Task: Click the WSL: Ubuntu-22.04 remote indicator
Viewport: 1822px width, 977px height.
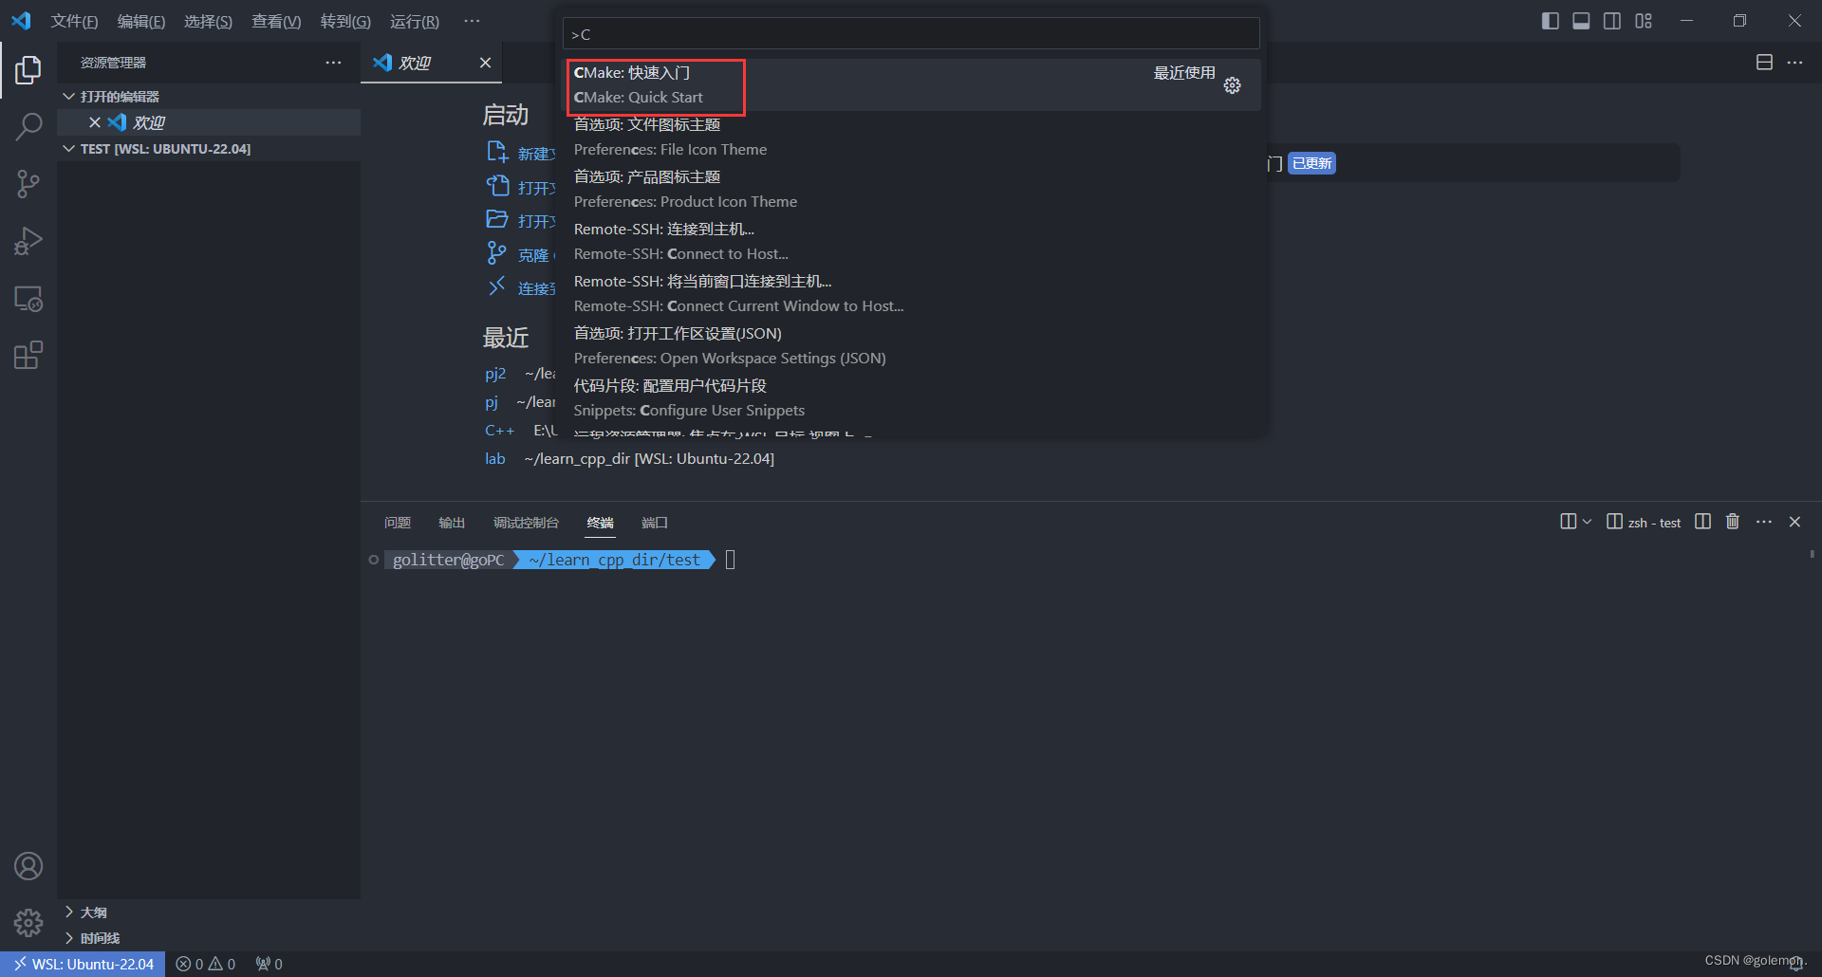Action: click(83, 964)
